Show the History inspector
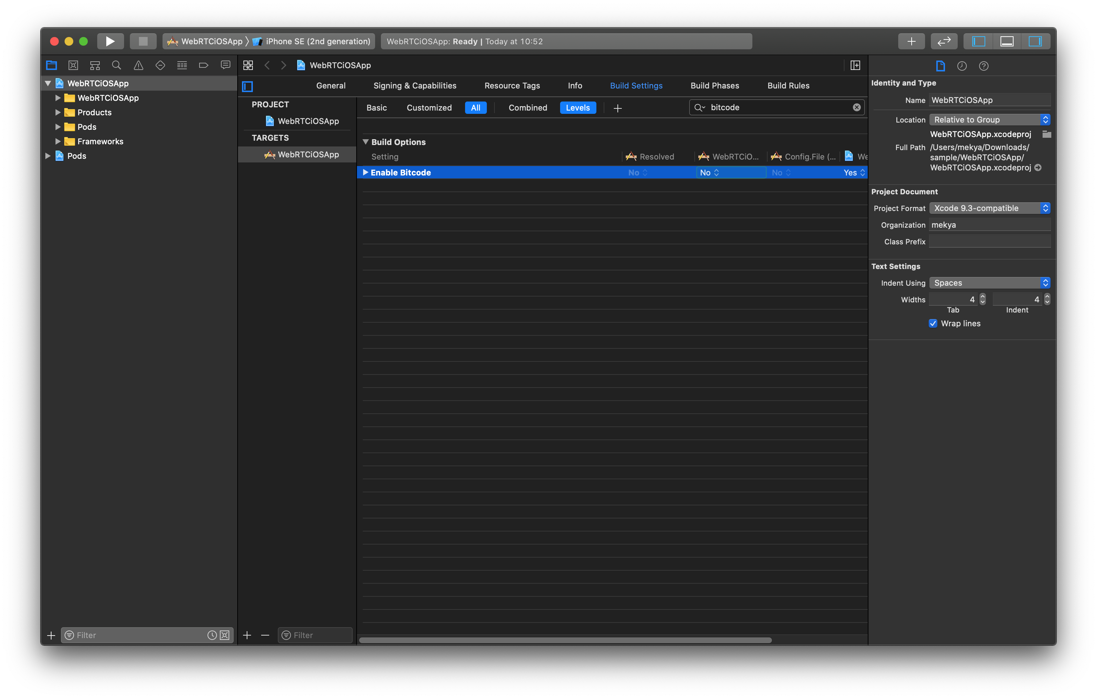 [962, 66]
